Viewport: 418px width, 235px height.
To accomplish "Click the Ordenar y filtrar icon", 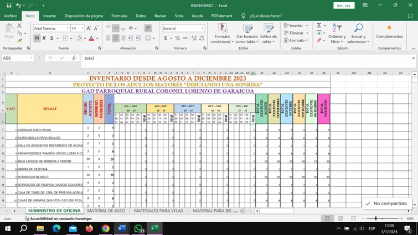I will (336, 33).
